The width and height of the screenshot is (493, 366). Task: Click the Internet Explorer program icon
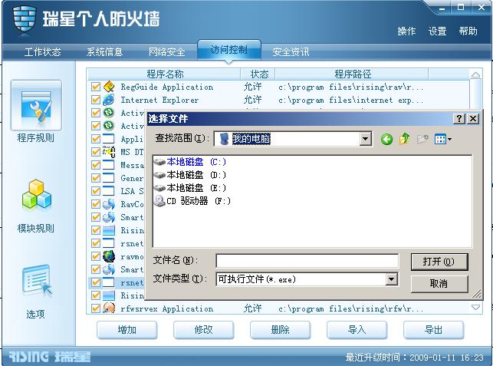click(109, 100)
